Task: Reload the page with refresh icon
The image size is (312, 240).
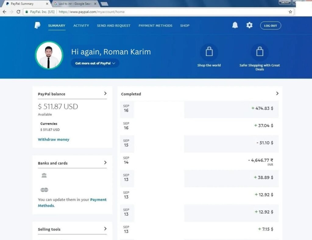Action: pyautogui.click(x=18, y=12)
